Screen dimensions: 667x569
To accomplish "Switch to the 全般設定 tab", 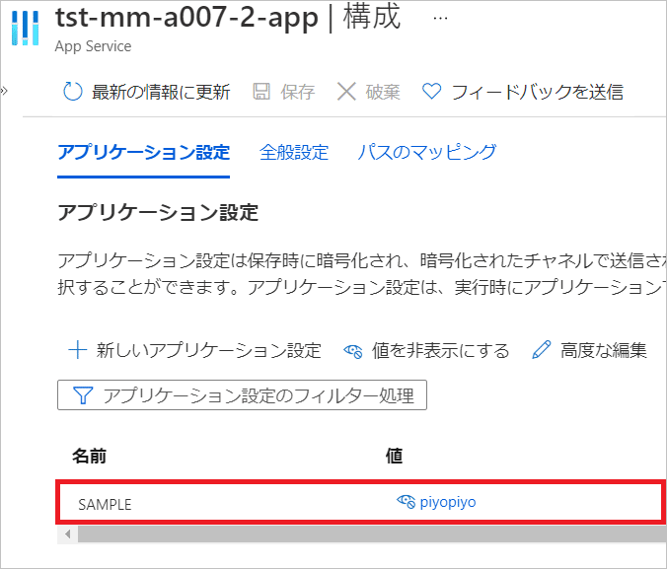I will tap(294, 152).
